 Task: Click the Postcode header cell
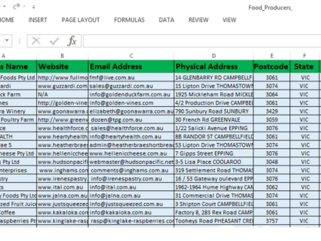(272, 67)
